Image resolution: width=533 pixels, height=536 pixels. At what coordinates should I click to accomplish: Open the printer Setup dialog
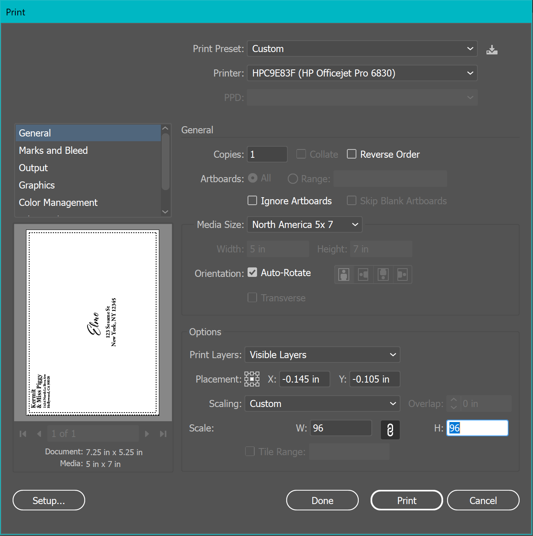48,500
